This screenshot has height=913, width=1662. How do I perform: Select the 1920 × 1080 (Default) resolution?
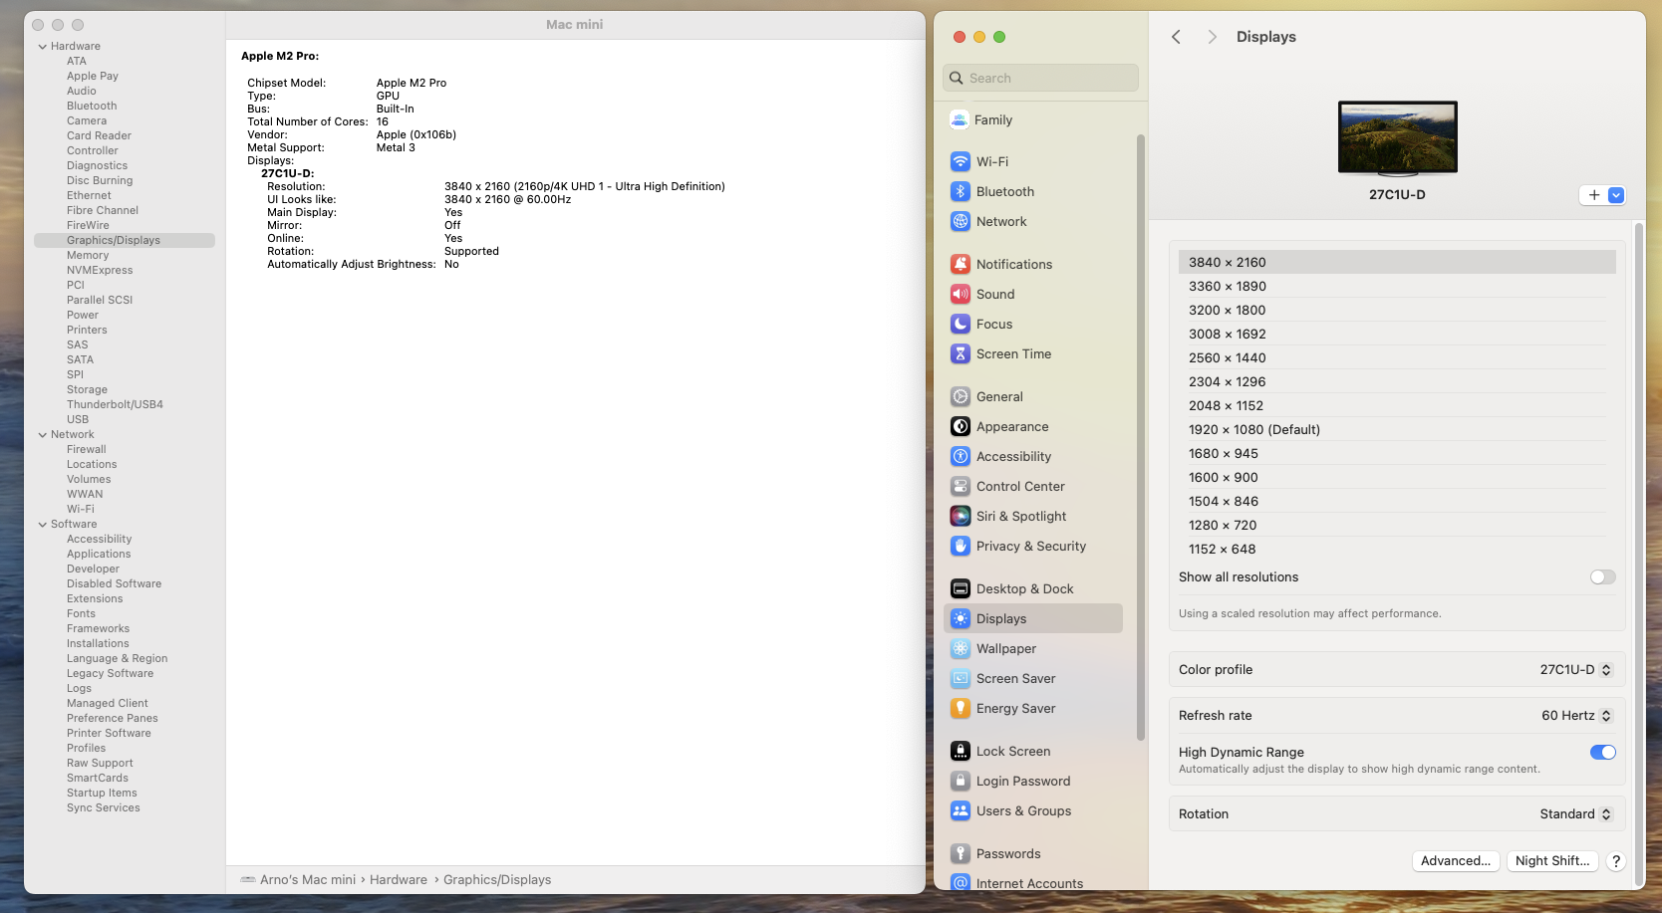1397,430
